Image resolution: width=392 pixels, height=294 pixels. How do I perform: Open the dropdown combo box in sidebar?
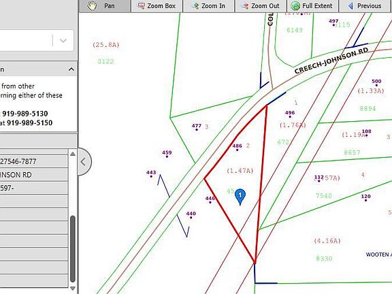[37, 40]
